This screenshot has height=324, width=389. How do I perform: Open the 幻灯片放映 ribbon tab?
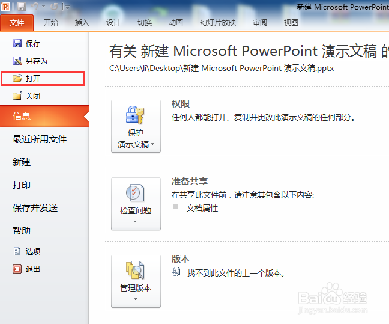218,23
